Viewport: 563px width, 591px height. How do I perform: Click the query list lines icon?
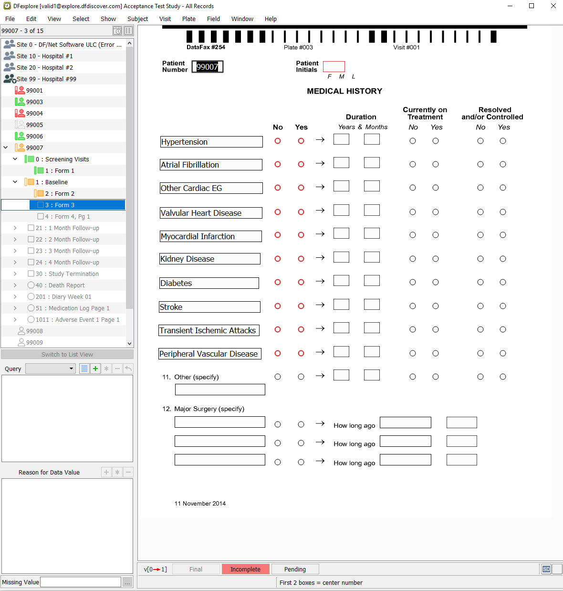coord(84,369)
